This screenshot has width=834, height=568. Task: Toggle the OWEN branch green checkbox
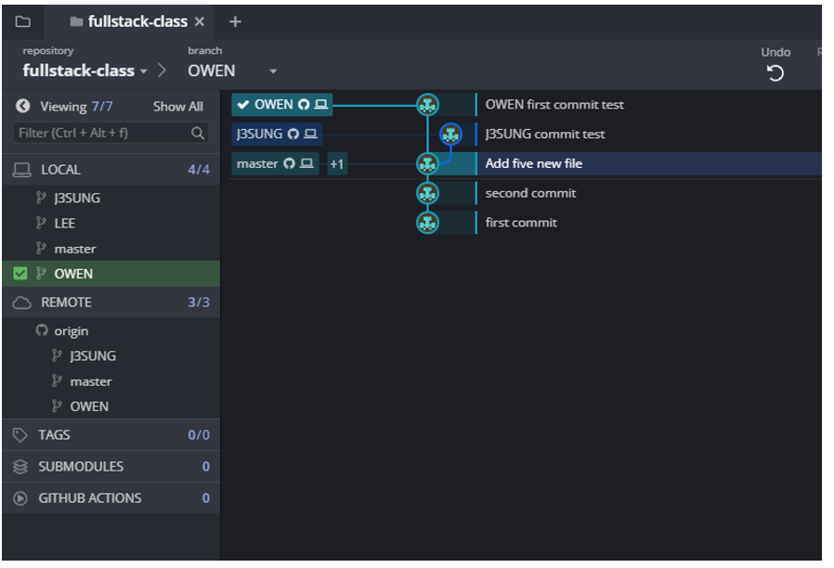pos(20,274)
